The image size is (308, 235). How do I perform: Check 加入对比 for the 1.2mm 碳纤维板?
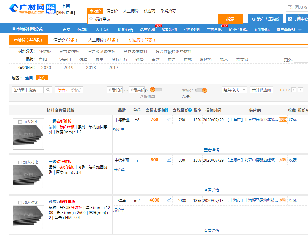click(x=20, y=122)
